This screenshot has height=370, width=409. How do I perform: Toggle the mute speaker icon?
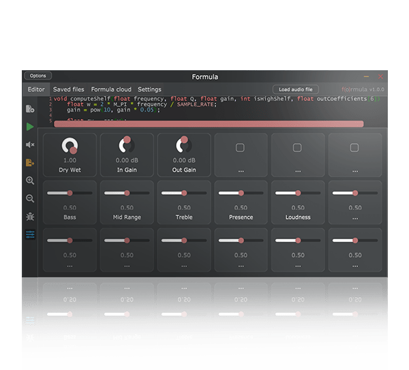(x=30, y=144)
